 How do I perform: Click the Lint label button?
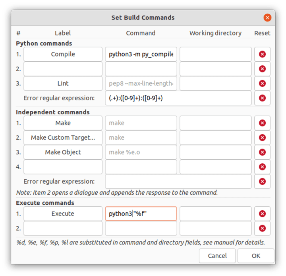63,83
